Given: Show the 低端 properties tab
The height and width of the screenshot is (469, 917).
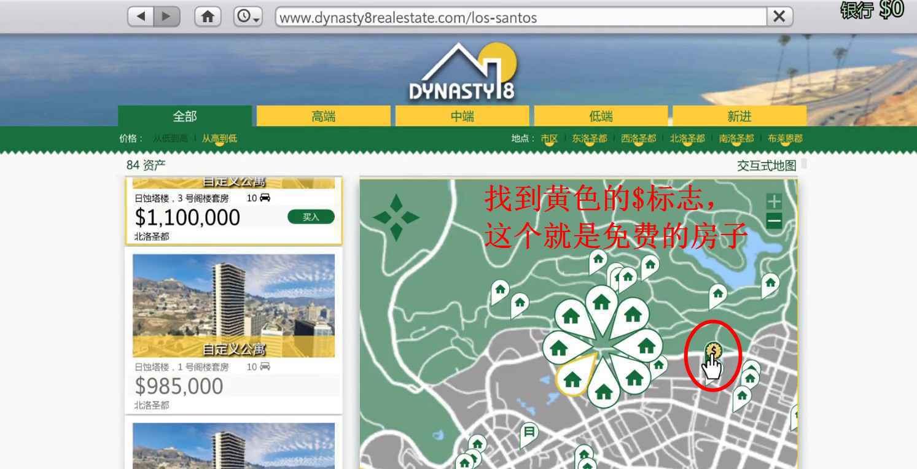Looking at the screenshot, I should click(x=601, y=116).
